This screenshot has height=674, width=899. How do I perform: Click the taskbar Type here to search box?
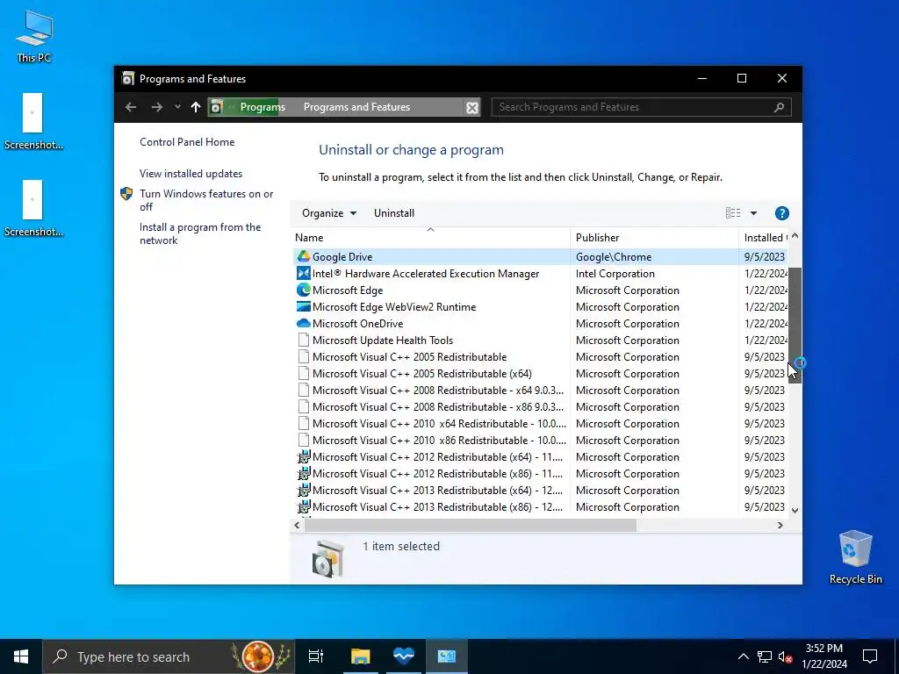pyautogui.click(x=169, y=656)
